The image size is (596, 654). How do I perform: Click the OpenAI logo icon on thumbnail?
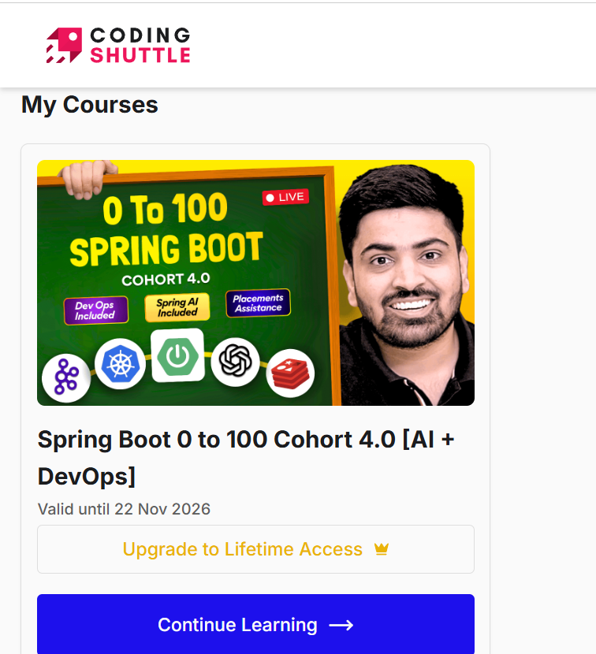click(236, 362)
